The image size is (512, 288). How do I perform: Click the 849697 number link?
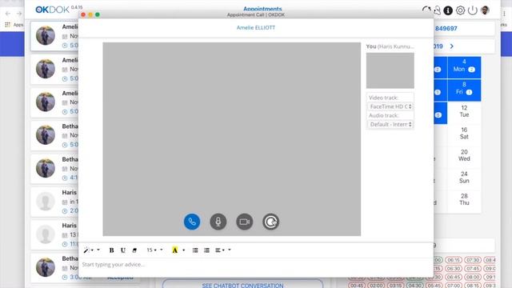tap(446, 29)
